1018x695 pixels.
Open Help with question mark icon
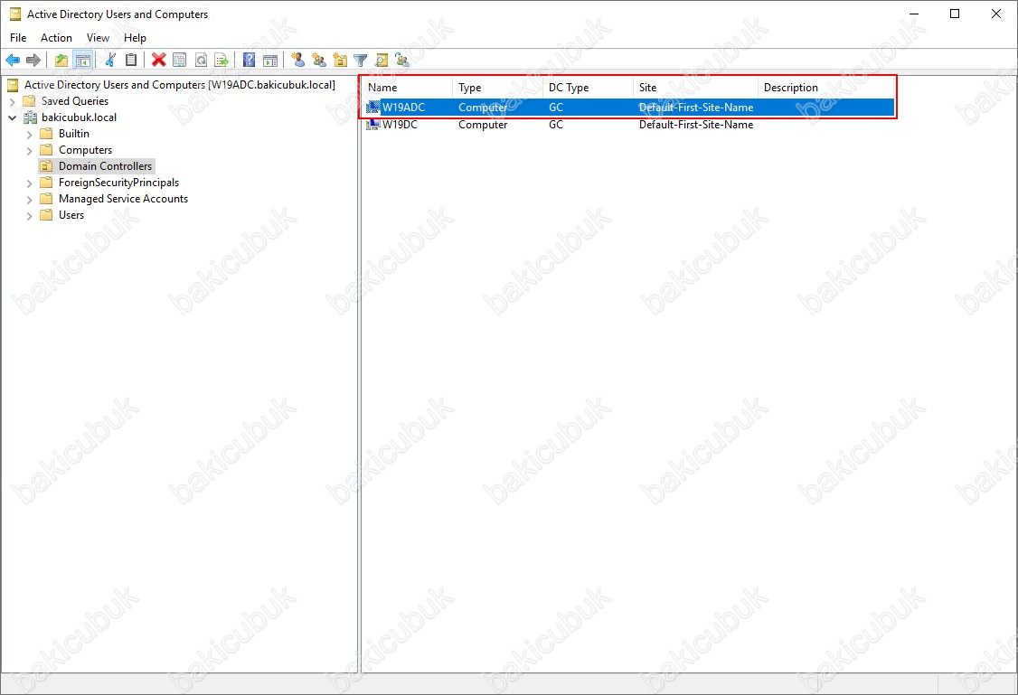(x=249, y=61)
